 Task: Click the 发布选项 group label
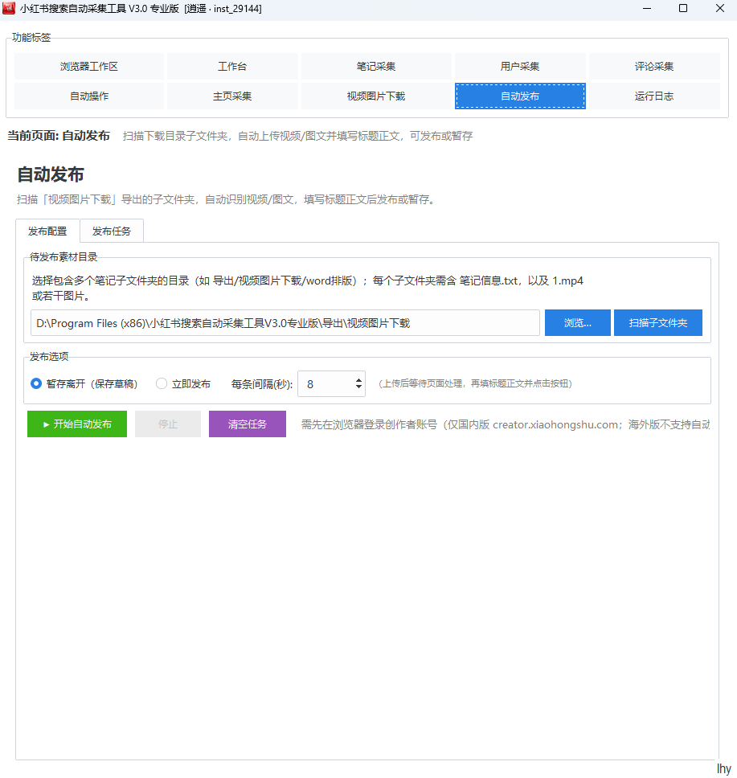pos(49,357)
